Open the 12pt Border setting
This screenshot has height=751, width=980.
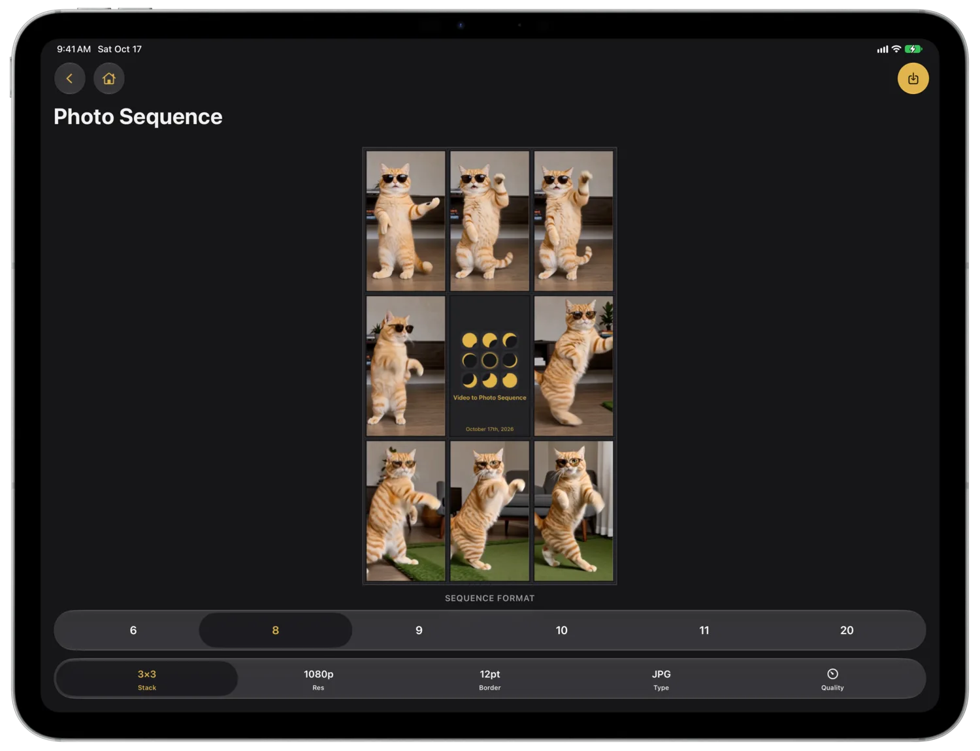[490, 679]
